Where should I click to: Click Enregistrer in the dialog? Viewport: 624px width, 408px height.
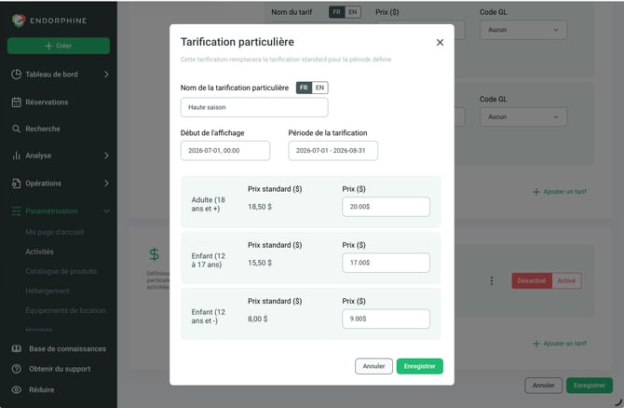[420, 367]
